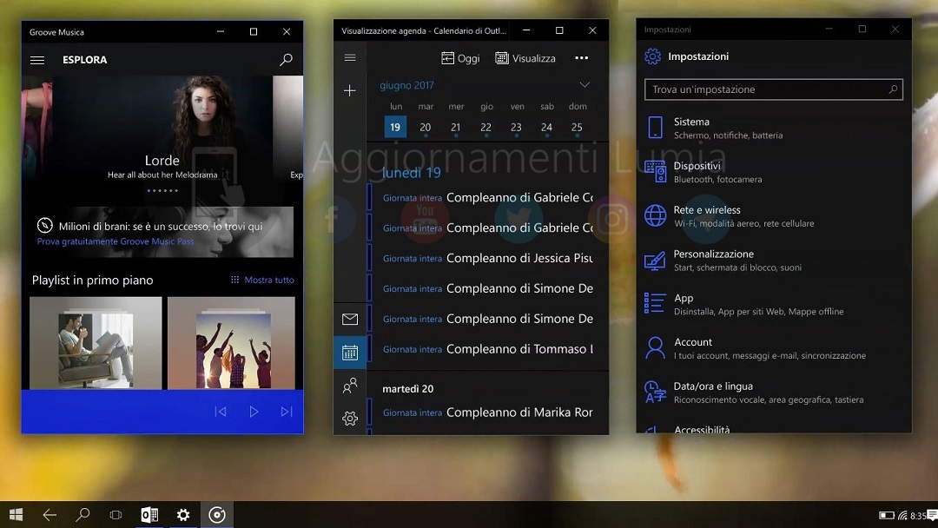Open Sistema settings category
Screen dimensions: 938x528
coord(774,128)
